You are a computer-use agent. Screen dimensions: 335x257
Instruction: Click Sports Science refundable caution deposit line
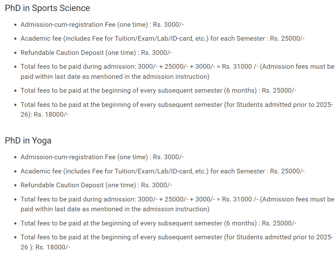click(x=96, y=53)
